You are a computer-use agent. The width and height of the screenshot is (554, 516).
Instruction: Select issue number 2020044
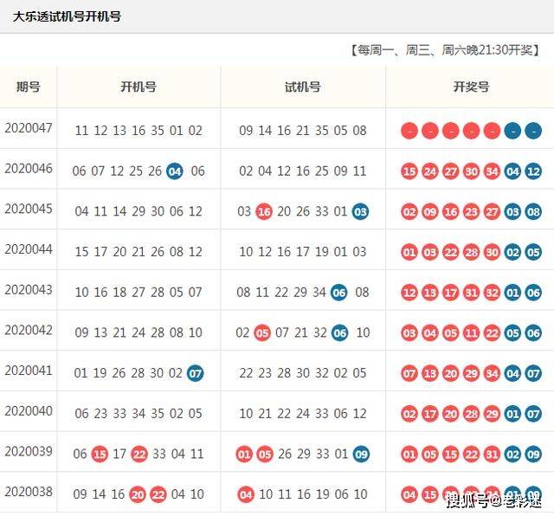tap(29, 249)
